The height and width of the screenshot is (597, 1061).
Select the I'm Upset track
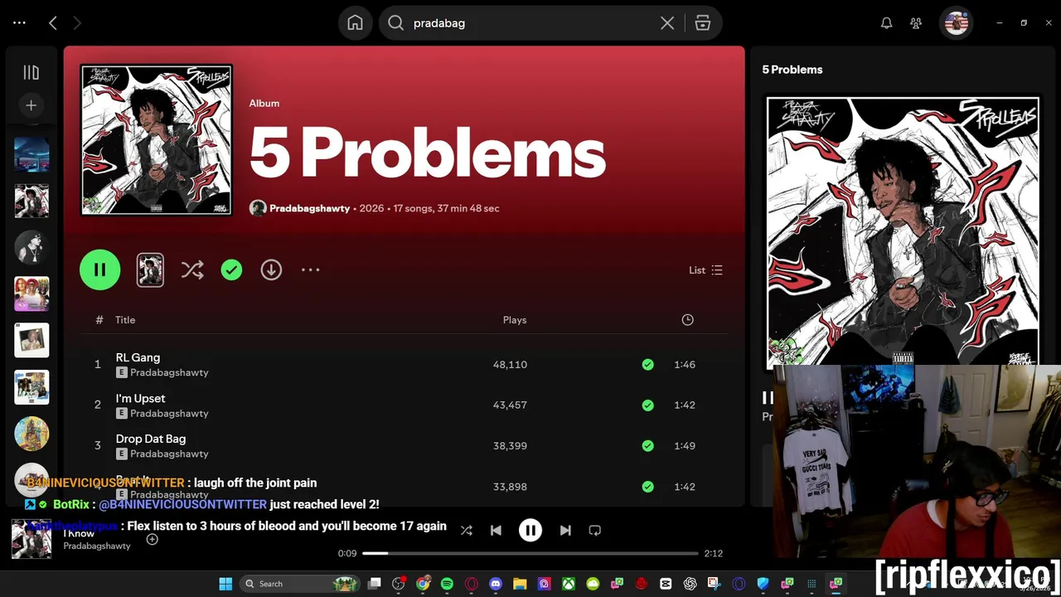coord(140,398)
